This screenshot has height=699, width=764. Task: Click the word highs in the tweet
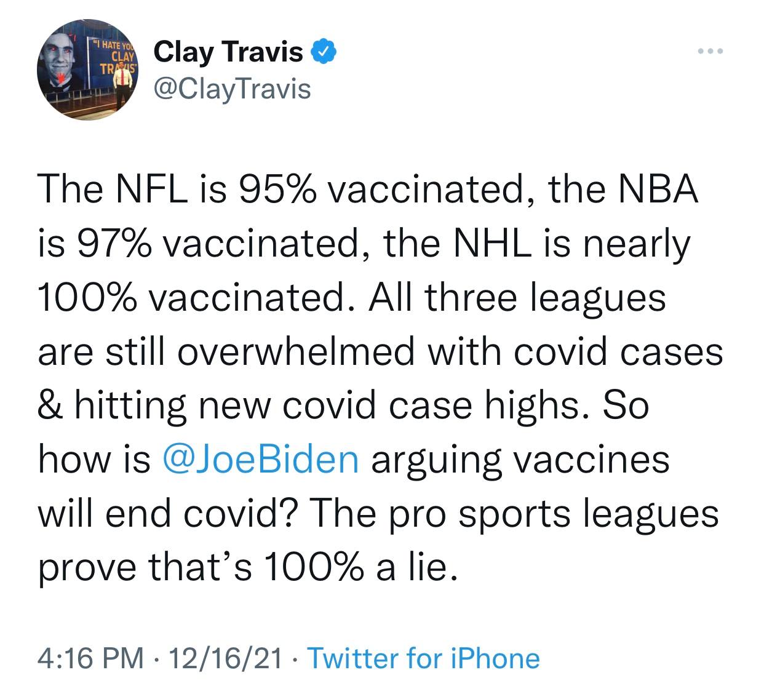531,405
